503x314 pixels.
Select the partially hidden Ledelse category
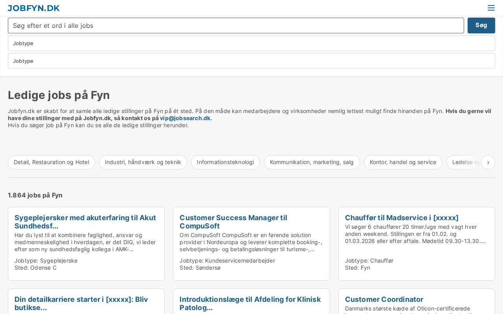[x=464, y=162]
